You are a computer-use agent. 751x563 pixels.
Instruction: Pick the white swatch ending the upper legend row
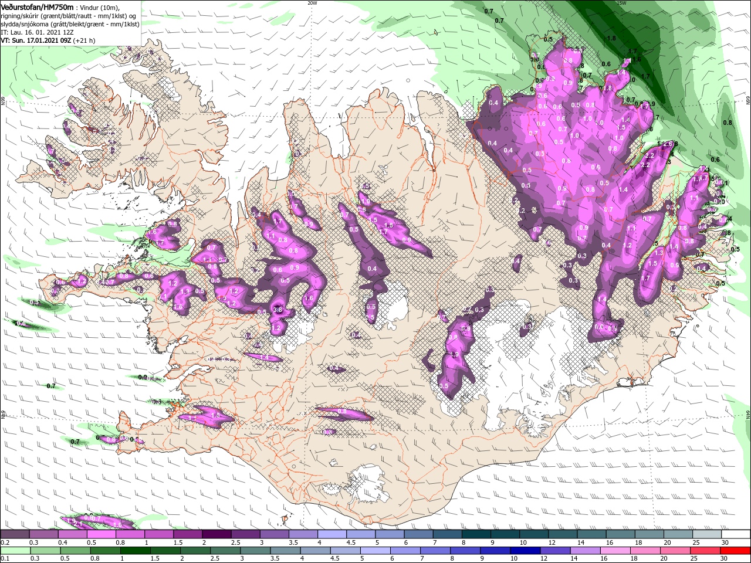pos(736,534)
